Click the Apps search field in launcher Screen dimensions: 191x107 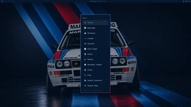[95, 18]
